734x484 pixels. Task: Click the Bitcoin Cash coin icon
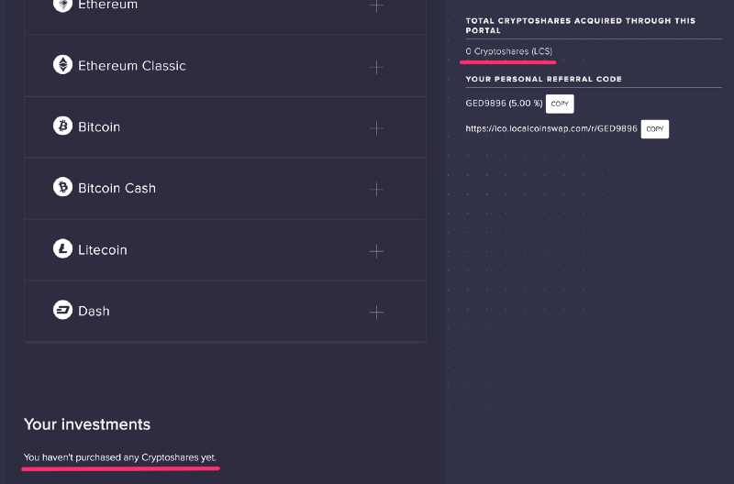62,187
